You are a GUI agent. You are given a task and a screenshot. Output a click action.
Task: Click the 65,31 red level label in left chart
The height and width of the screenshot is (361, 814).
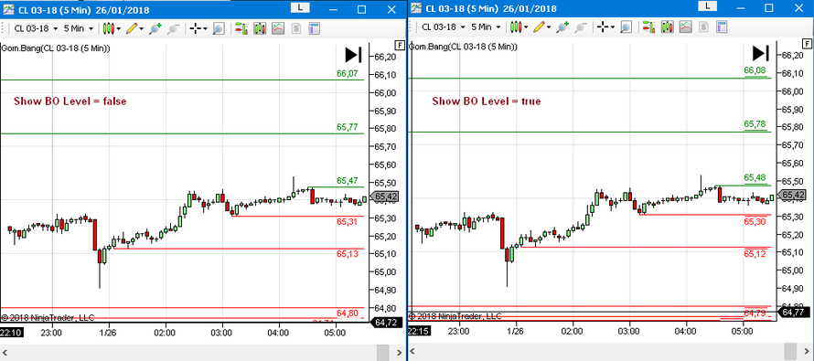[x=347, y=221]
